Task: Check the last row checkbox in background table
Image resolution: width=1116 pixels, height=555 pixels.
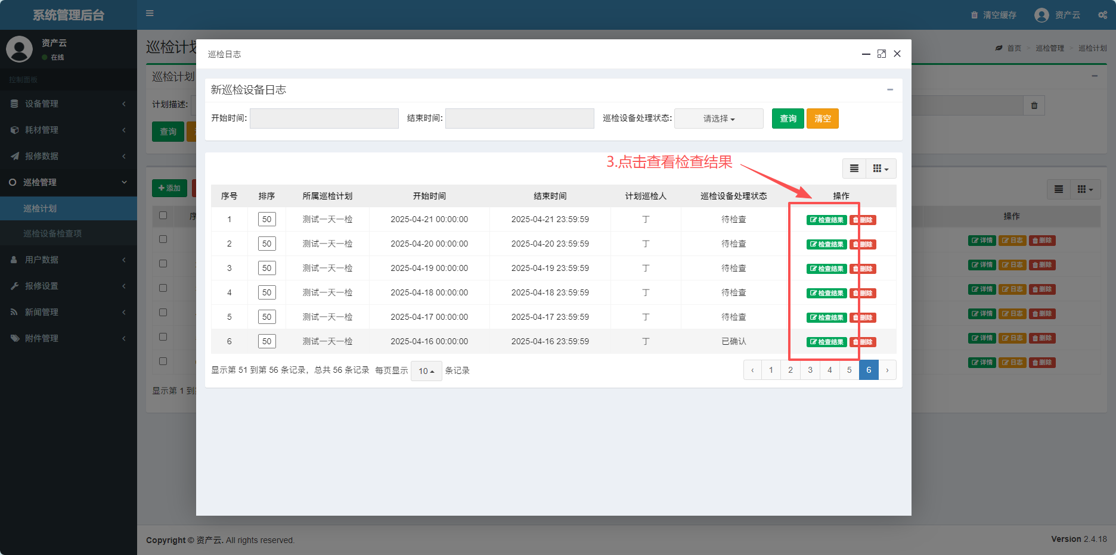Action: 163,361
